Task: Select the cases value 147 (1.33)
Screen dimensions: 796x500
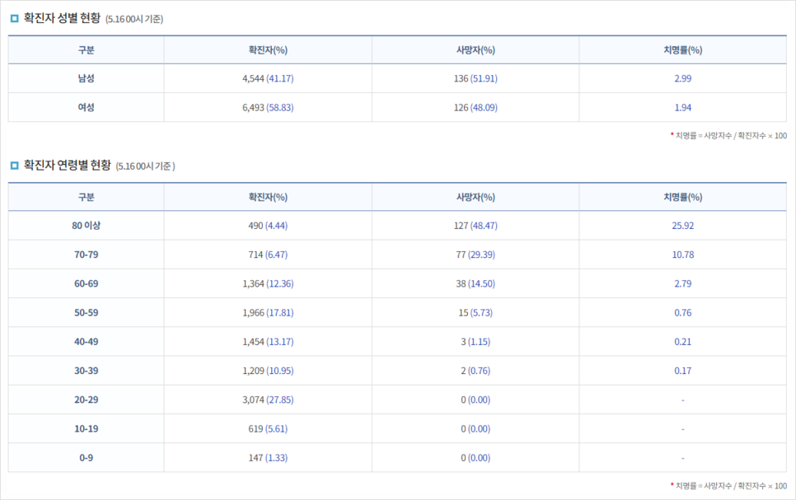Action: (x=268, y=457)
